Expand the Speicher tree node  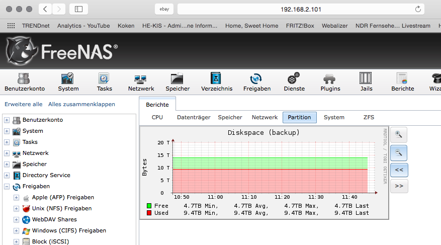pyautogui.click(x=7, y=165)
